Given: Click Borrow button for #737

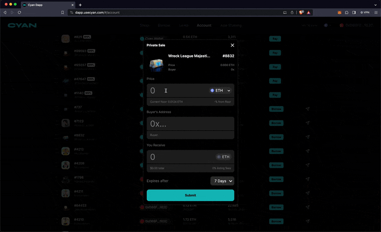Looking at the screenshot, I should point(276,109).
